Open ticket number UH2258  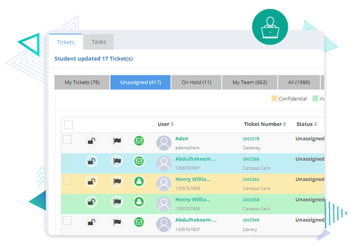pos(251,200)
